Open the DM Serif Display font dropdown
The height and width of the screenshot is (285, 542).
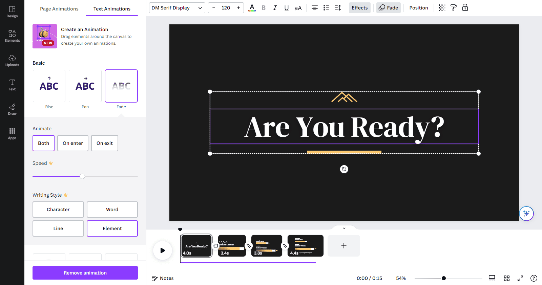[x=177, y=8]
